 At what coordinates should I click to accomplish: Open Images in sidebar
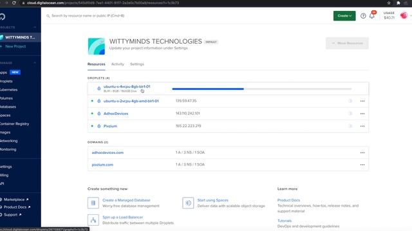tap(5, 133)
